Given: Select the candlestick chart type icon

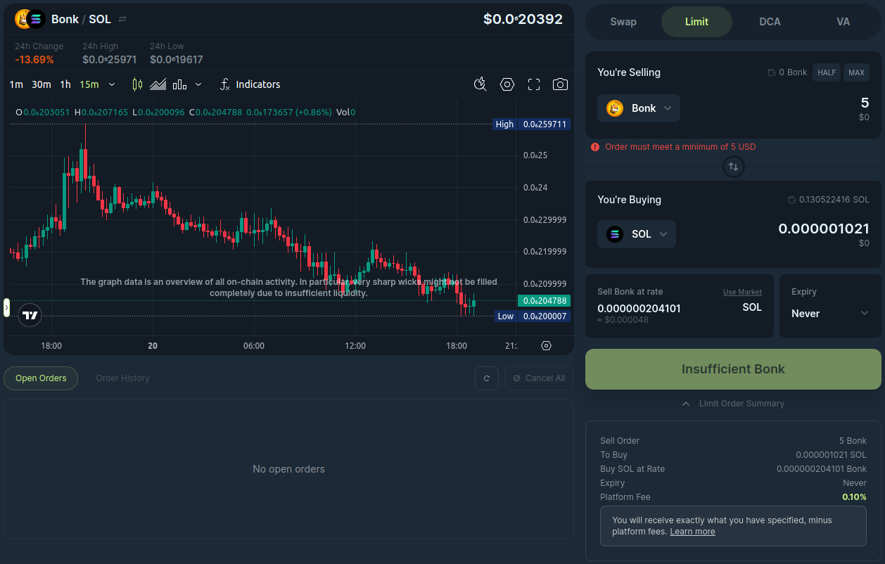Looking at the screenshot, I should tap(137, 84).
